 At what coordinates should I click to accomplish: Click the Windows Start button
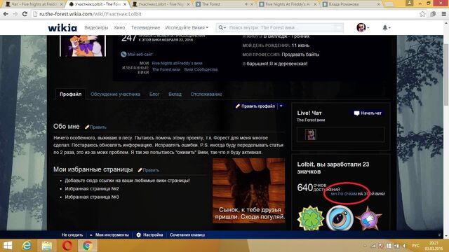coord(8,246)
